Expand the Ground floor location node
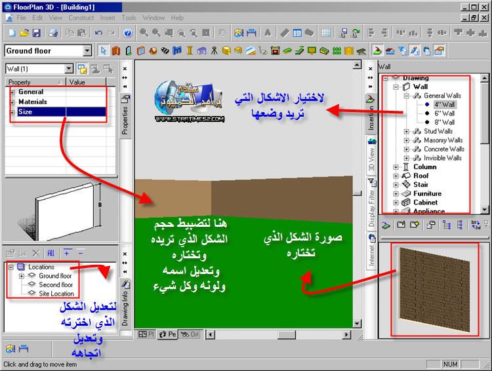This screenshot has height=371, width=492. tap(22, 276)
